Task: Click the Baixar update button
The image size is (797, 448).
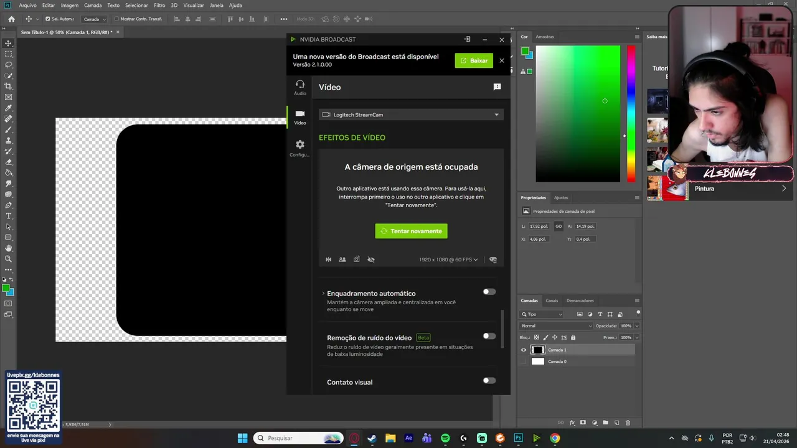Action: pyautogui.click(x=474, y=60)
